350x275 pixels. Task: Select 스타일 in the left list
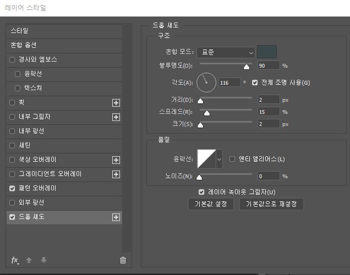pos(64,31)
